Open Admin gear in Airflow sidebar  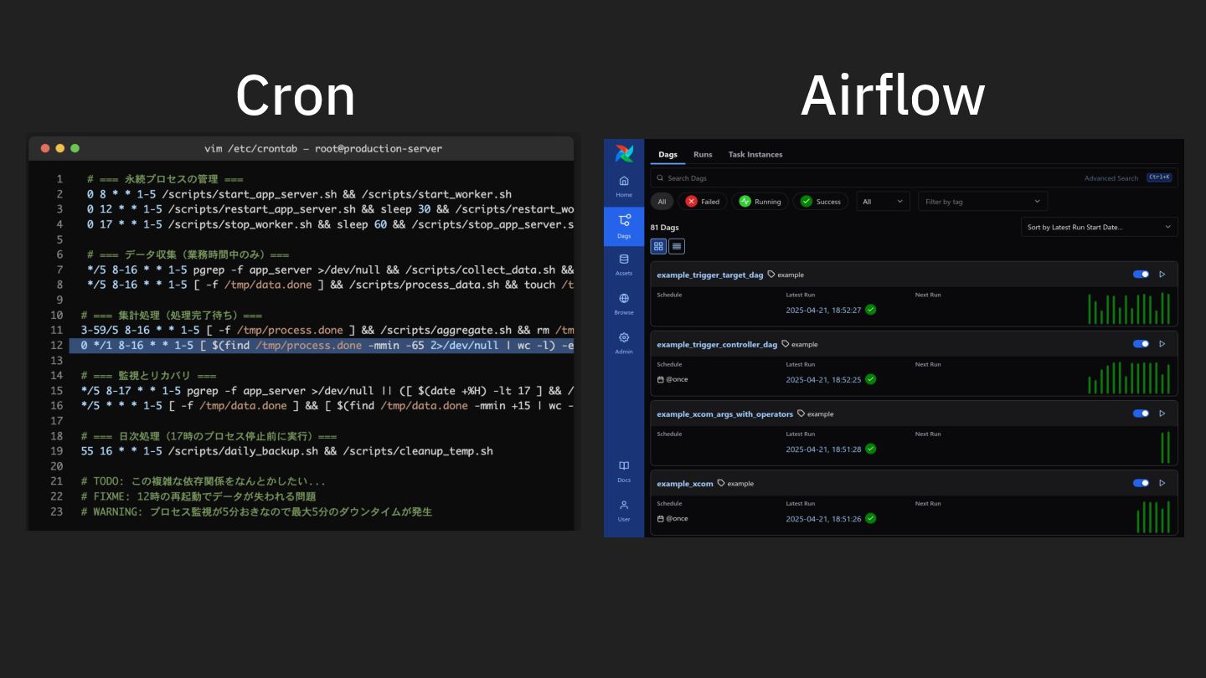click(624, 343)
